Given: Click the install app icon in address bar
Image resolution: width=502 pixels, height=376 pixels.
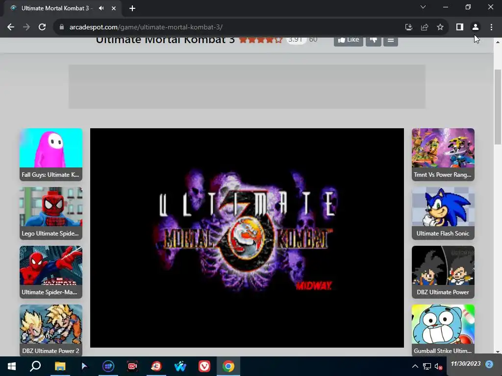Looking at the screenshot, I should click(x=408, y=27).
